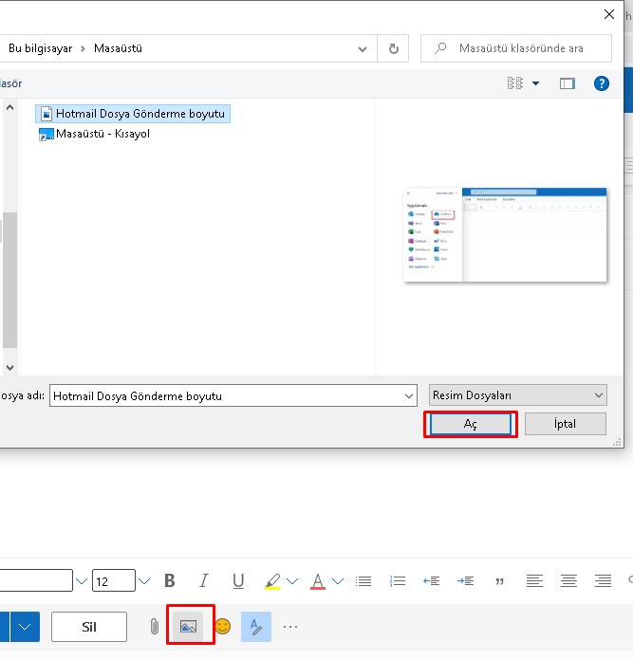This screenshot has height=660, width=633.
Task: Open the highlight color dropdown arrow
Action: click(292, 581)
